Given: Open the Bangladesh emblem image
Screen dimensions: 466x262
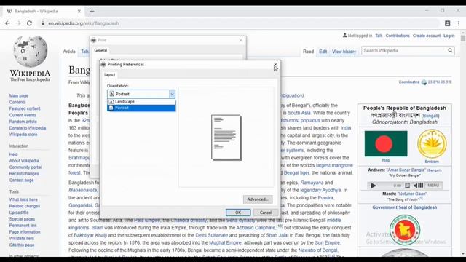Looking at the screenshot, I should [432, 144].
